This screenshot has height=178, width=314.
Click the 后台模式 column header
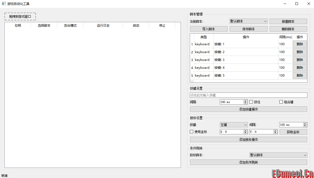pyautogui.click(x=70, y=26)
